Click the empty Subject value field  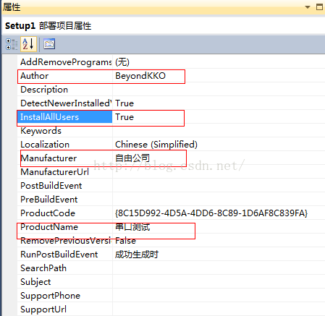[219, 282]
